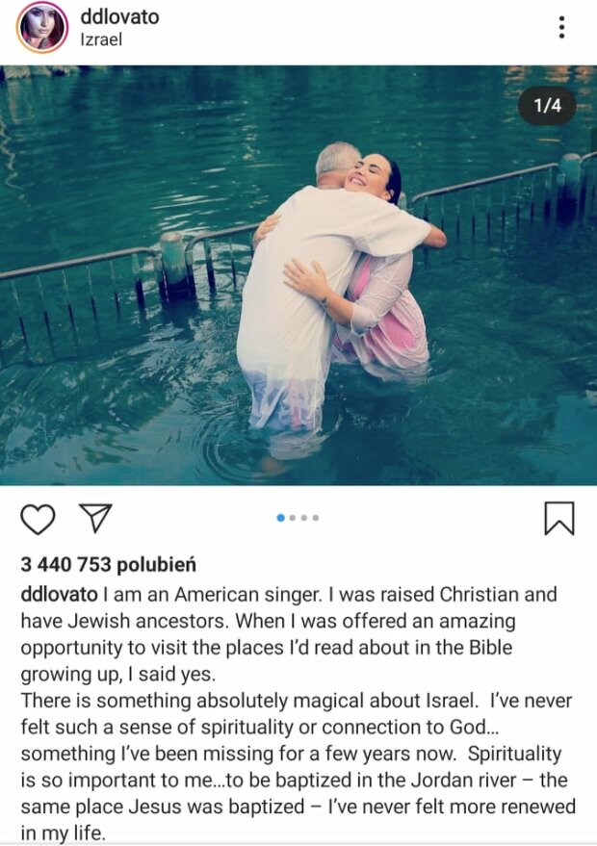The image size is (597, 846).
Task: Tap the caption opening 'I am an American singer'
Action: click(213, 595)
